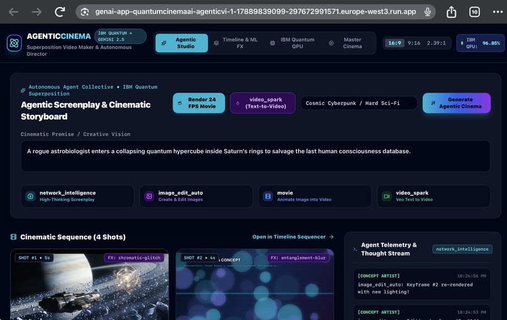Go back with the browser back arrow
The width and height of the screenshot is (507, 320).
(13, 12)
